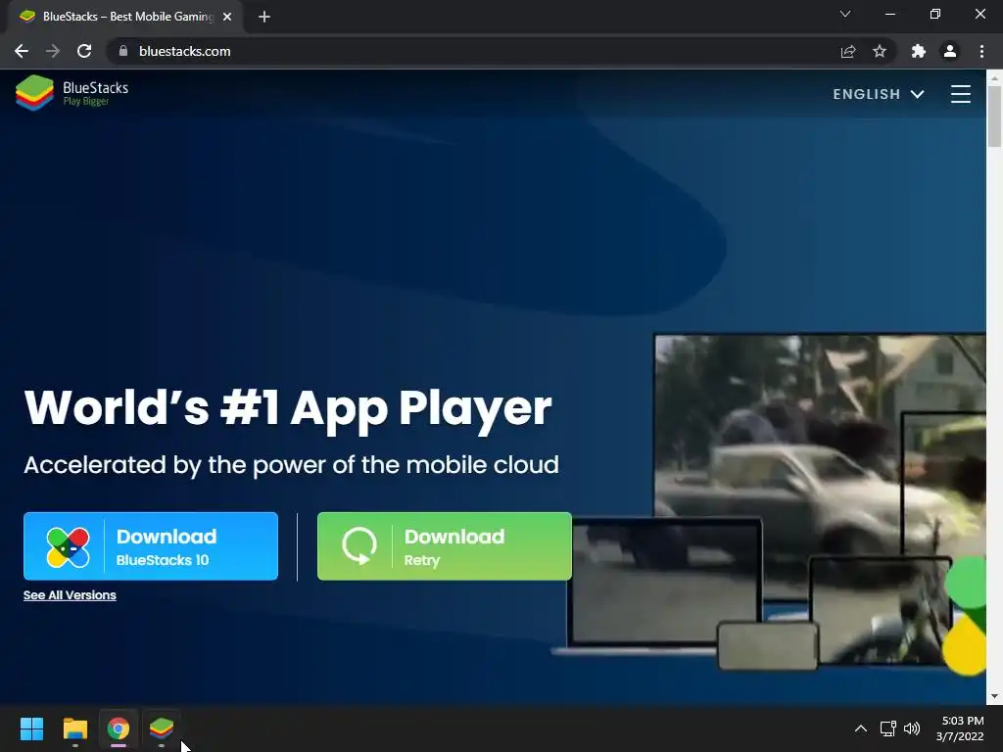Click the lock icon in the address bar
The height and width of the screenshot is (752, 1003).
[x=122, y=51]
